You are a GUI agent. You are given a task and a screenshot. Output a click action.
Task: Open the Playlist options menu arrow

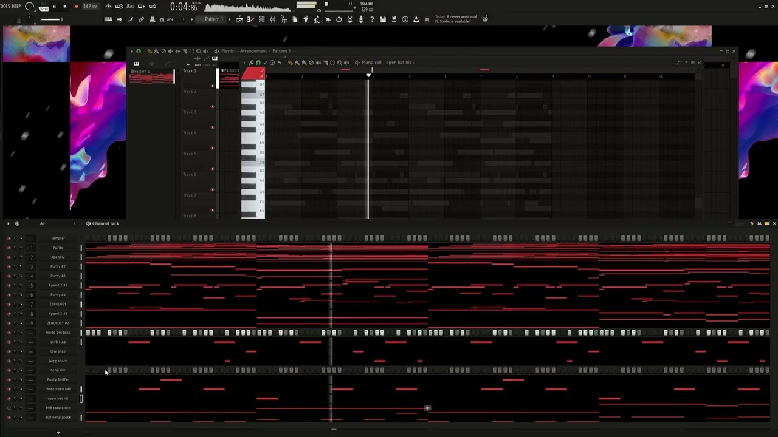(131, 51)
